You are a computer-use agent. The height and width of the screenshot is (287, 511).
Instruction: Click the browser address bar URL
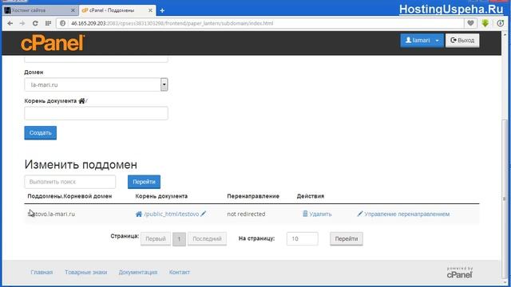tap(172, 23)
